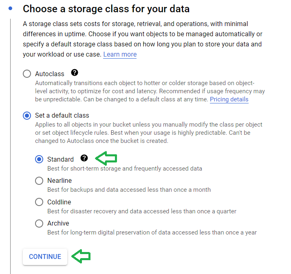
Task: Choose the Archive storage class radio
Action: tap(39, 224)
